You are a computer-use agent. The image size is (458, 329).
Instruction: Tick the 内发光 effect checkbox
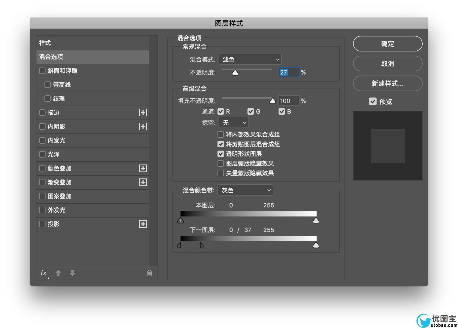(x=42, y=140)
